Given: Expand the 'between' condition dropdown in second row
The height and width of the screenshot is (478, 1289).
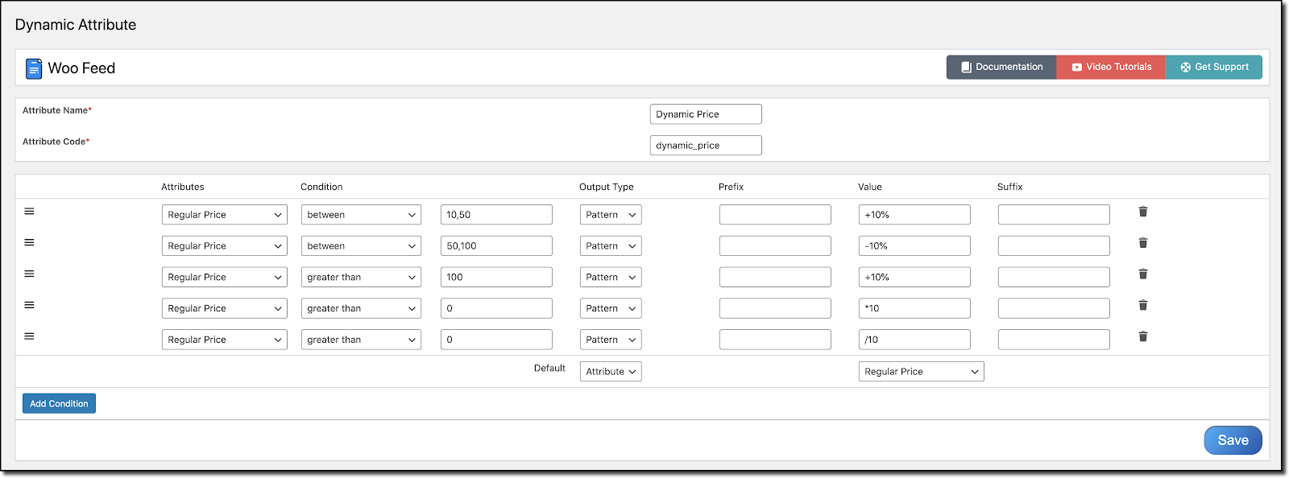Looking at the screenshot, I should [x=361, y=246].
